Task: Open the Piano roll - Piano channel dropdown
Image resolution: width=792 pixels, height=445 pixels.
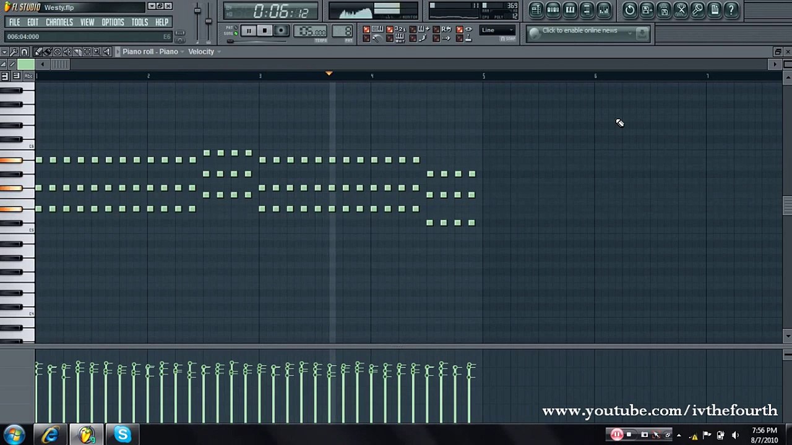Action: 153,52
